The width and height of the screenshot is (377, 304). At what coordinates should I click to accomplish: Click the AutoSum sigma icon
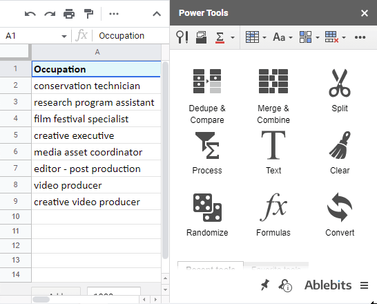click(x=220, y=37)
